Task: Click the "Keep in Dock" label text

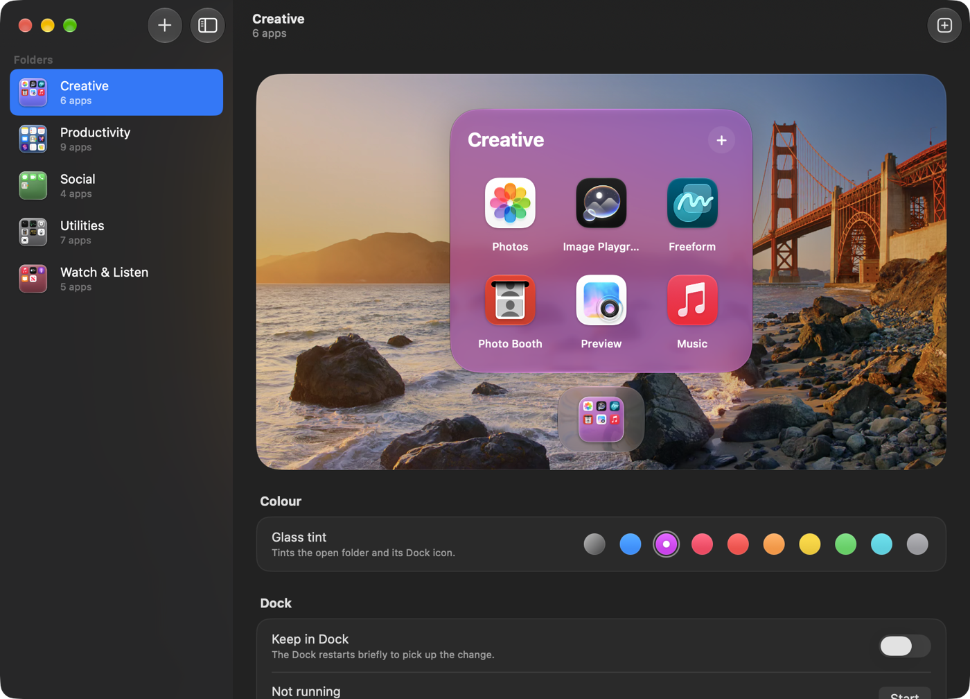Action: [310, 639]
